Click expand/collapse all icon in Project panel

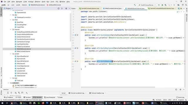point(62,8)
